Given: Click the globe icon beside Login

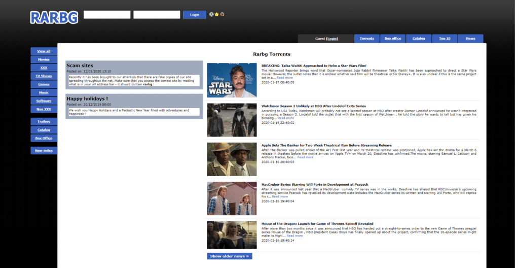Looking at the screenshot, I should click(211, 15).
